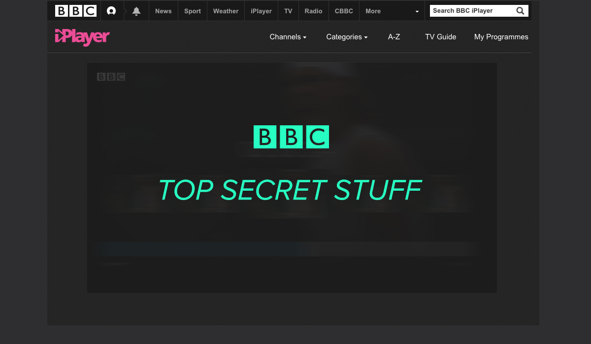The width and height of the screenshot is (591, 344).
Task: Open iPlayer in the top navigation
Action: pyautogui.click(x=261, y=11)
